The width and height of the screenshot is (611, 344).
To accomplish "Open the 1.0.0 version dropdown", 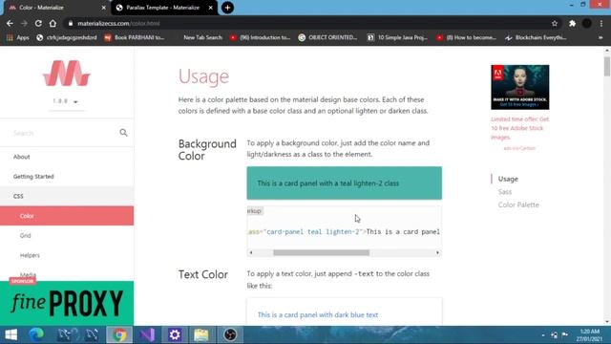I will (66, 101).
